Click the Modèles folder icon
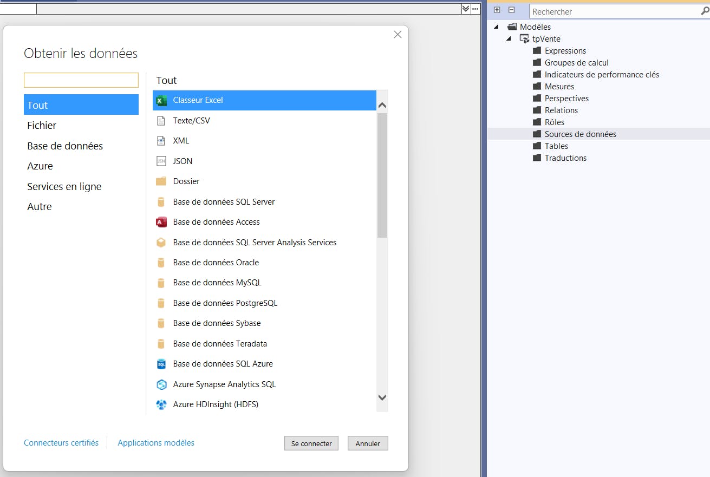Screen dimensions: 710x477 coord(512,27)
